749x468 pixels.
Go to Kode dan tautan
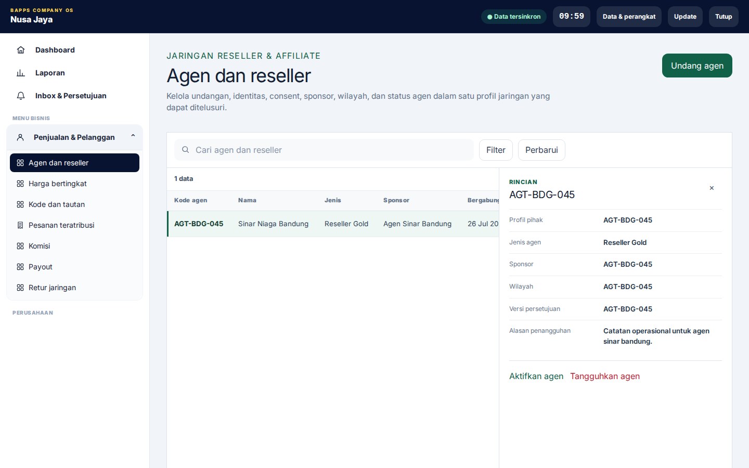(74, 204)
